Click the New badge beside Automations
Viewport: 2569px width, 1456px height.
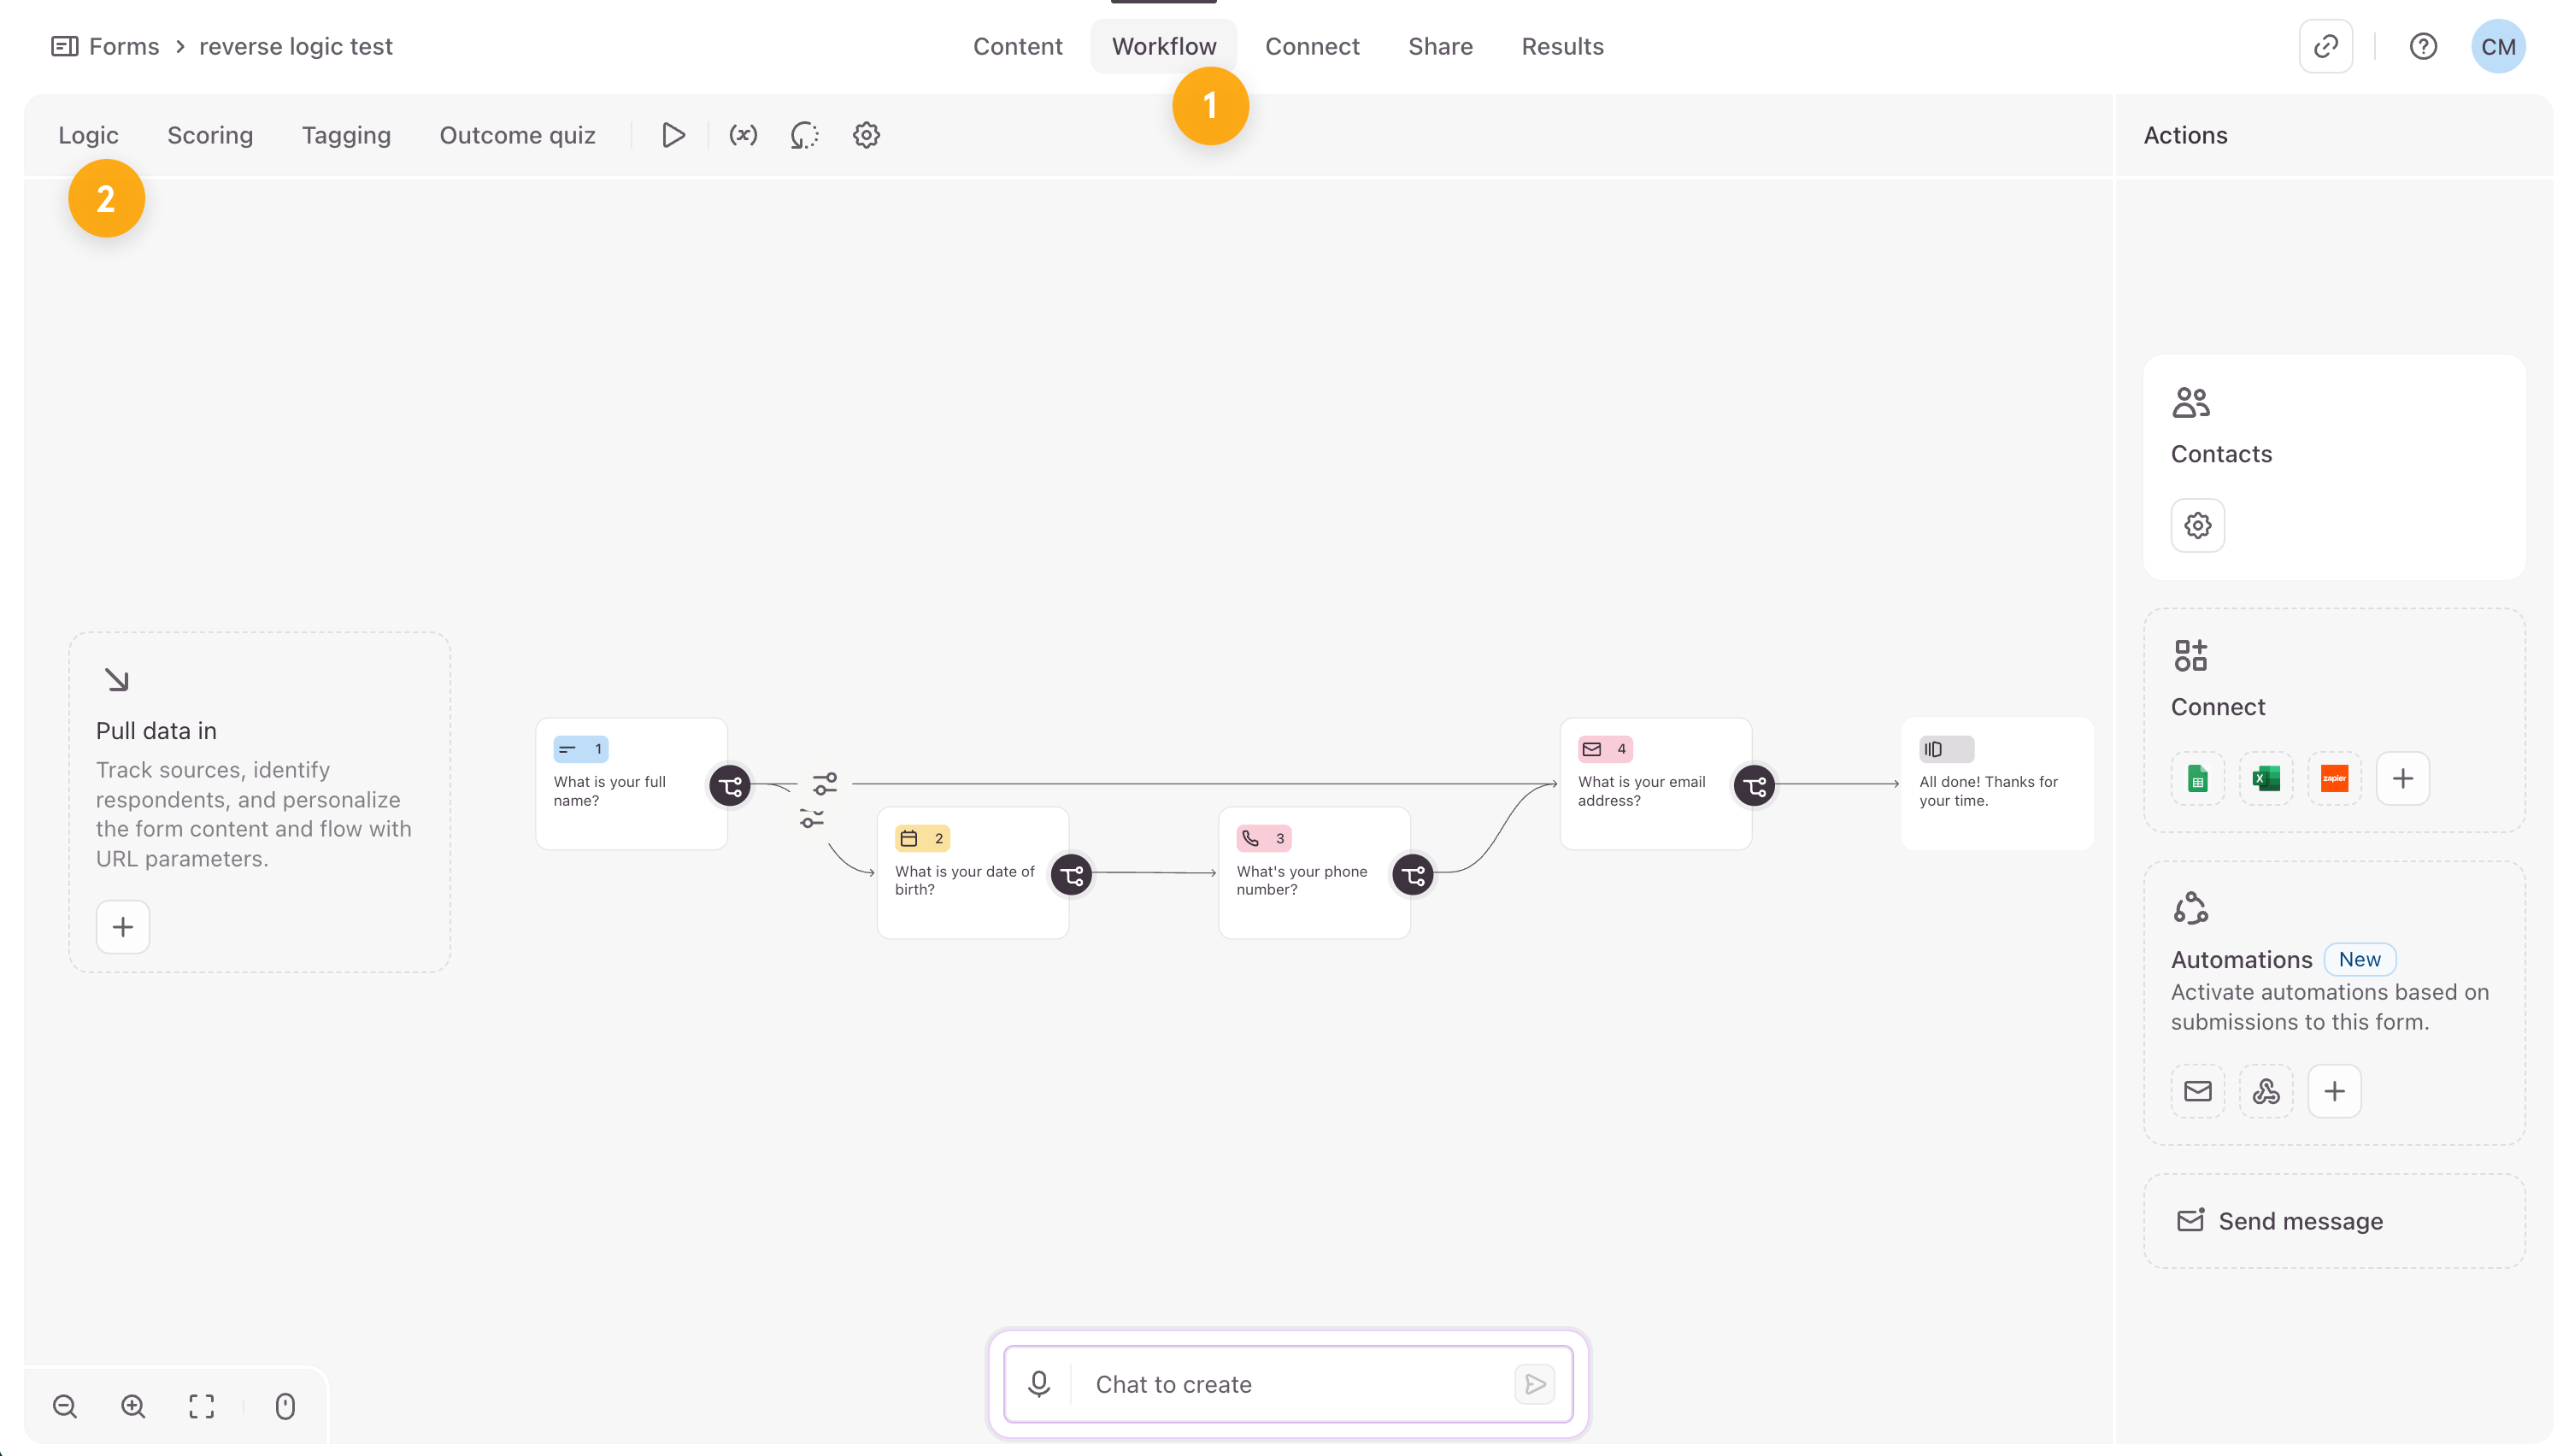pyautogui.click(x=2359, y=960)
